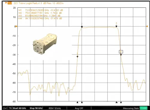Image resolution: width=150 pixels, height=110 pixels.
Task: Click the 20 dB top axis label
Action: pyautogui.click(x=14, y=8)
